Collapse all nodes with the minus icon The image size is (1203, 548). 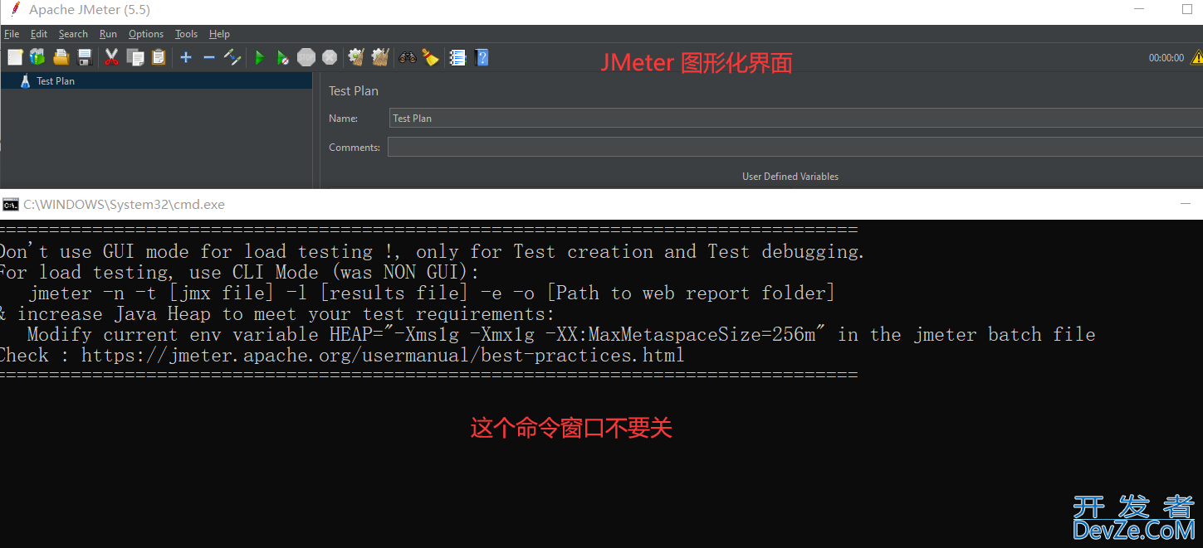(209, 57)
